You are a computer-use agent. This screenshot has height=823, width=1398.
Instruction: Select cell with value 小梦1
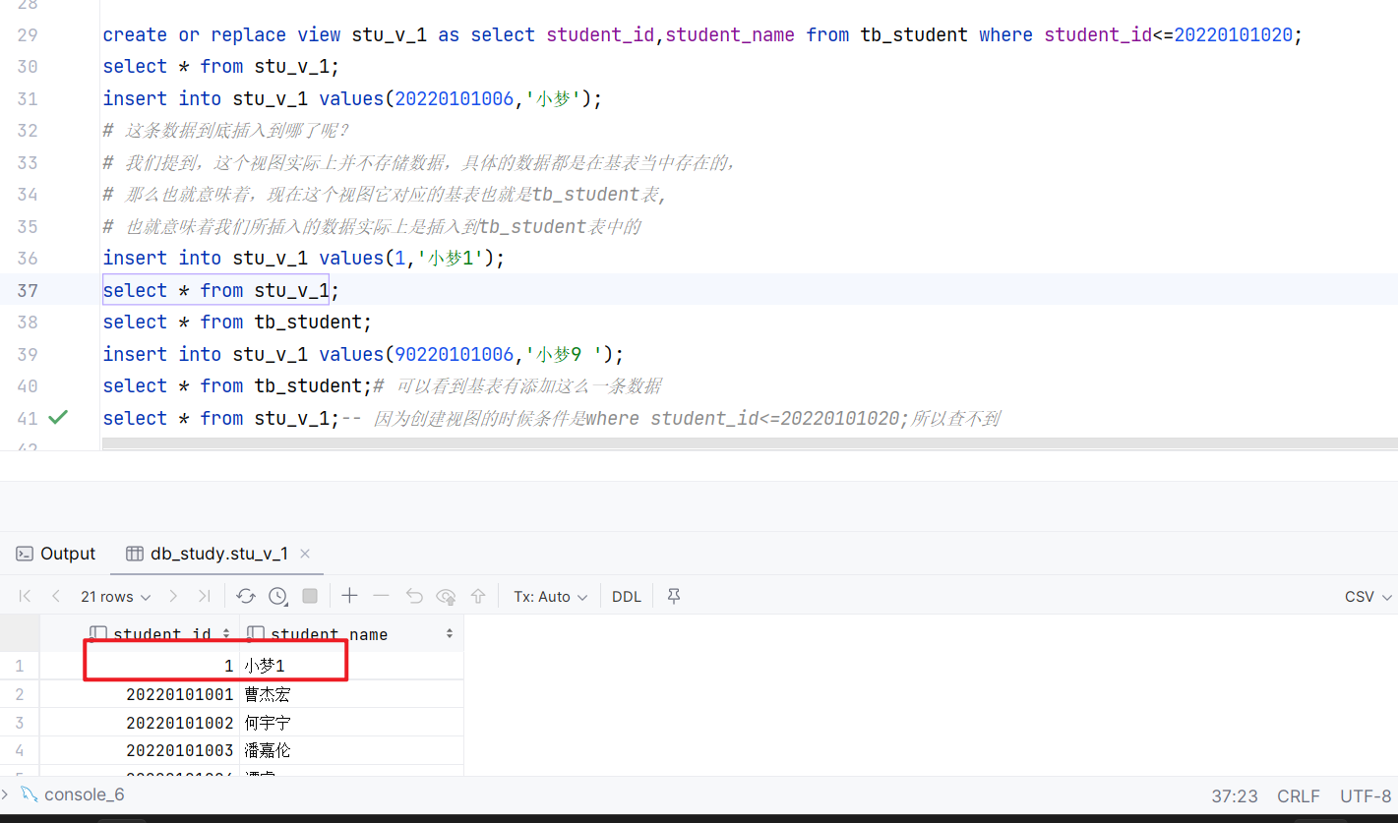pyautogui.click(x=351, y=666)
